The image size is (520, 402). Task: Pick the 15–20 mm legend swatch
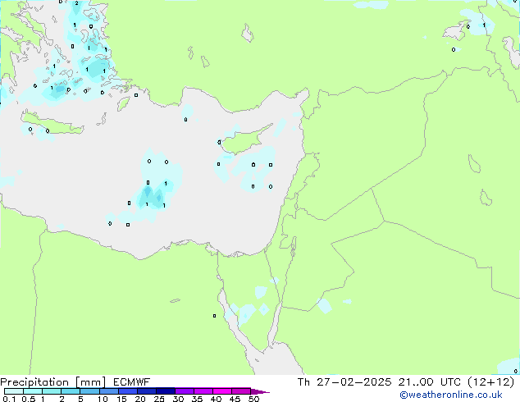pos(128,391)
